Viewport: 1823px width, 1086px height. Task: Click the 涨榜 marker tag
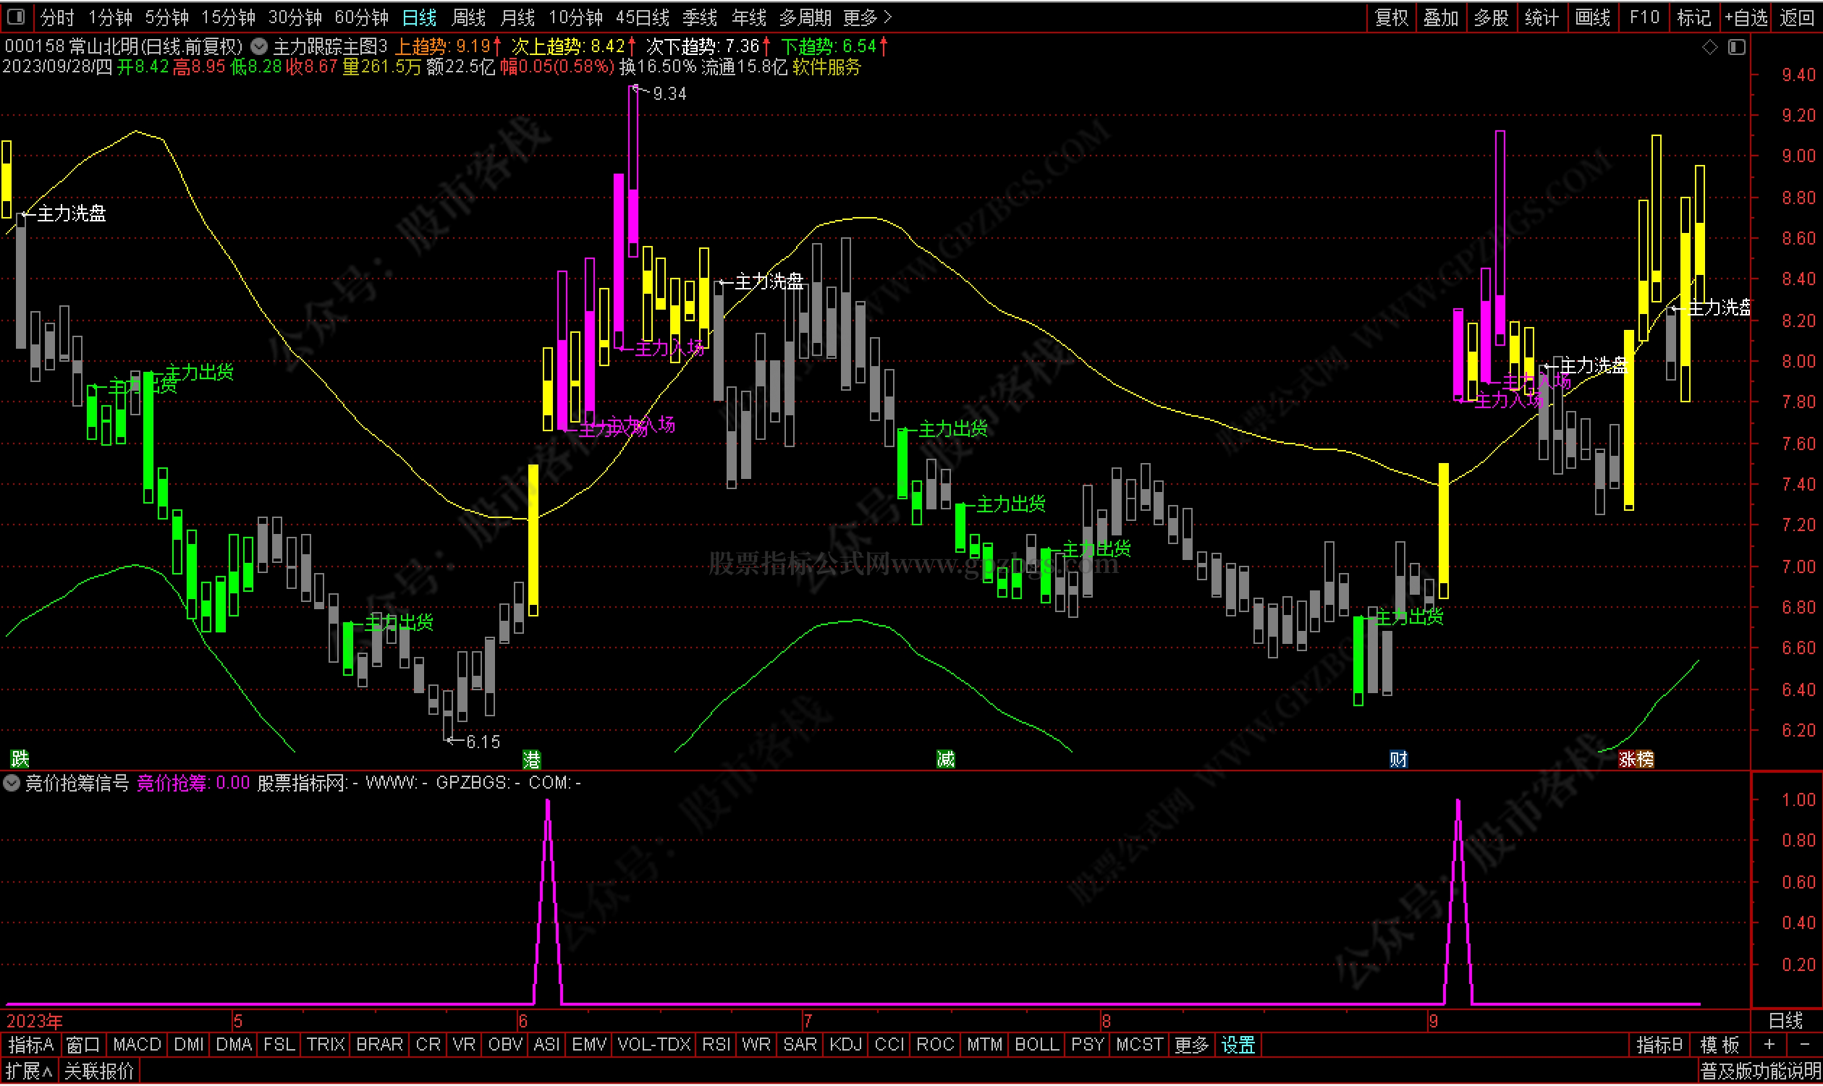coord(1636,760)
